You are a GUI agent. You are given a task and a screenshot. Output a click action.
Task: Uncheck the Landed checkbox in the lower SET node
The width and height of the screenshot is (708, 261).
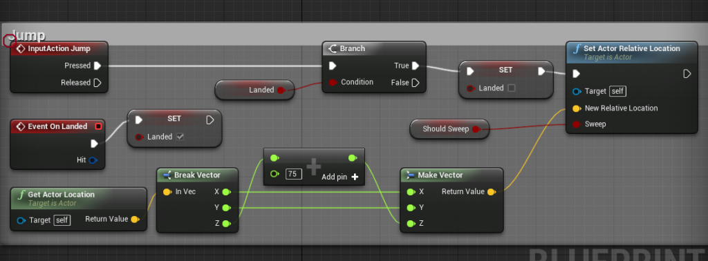coord(180,137)
